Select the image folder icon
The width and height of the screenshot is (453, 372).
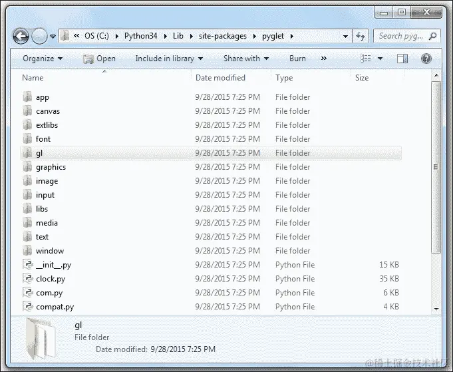pyautogui.click(x=27, y=180)
